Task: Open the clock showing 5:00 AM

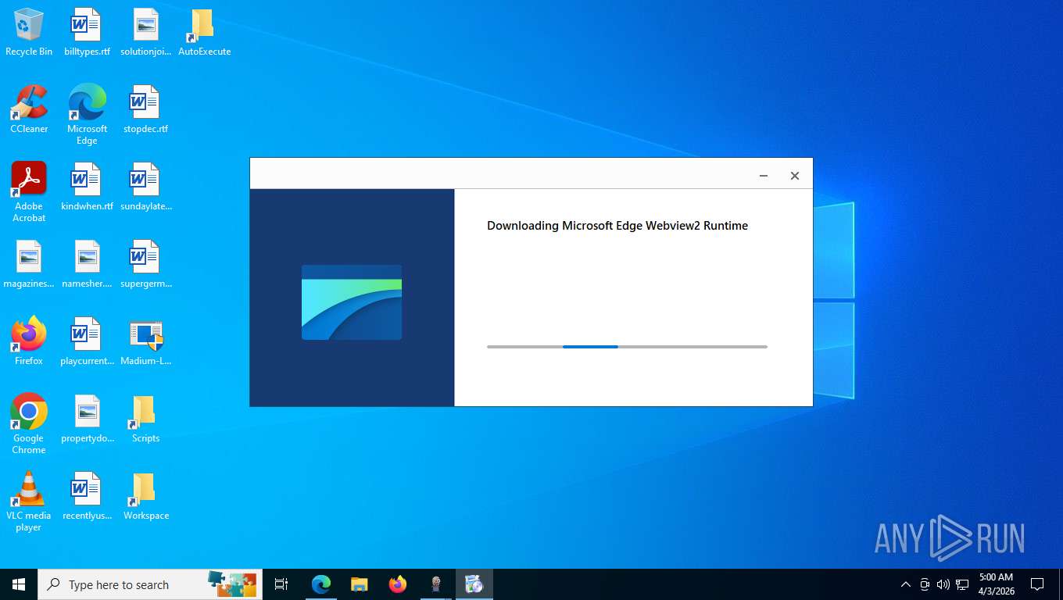Action: pyautogui.click(x=996, y=584)
